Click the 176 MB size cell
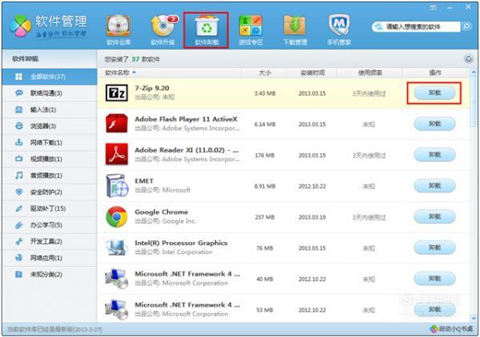 point(265,155)
